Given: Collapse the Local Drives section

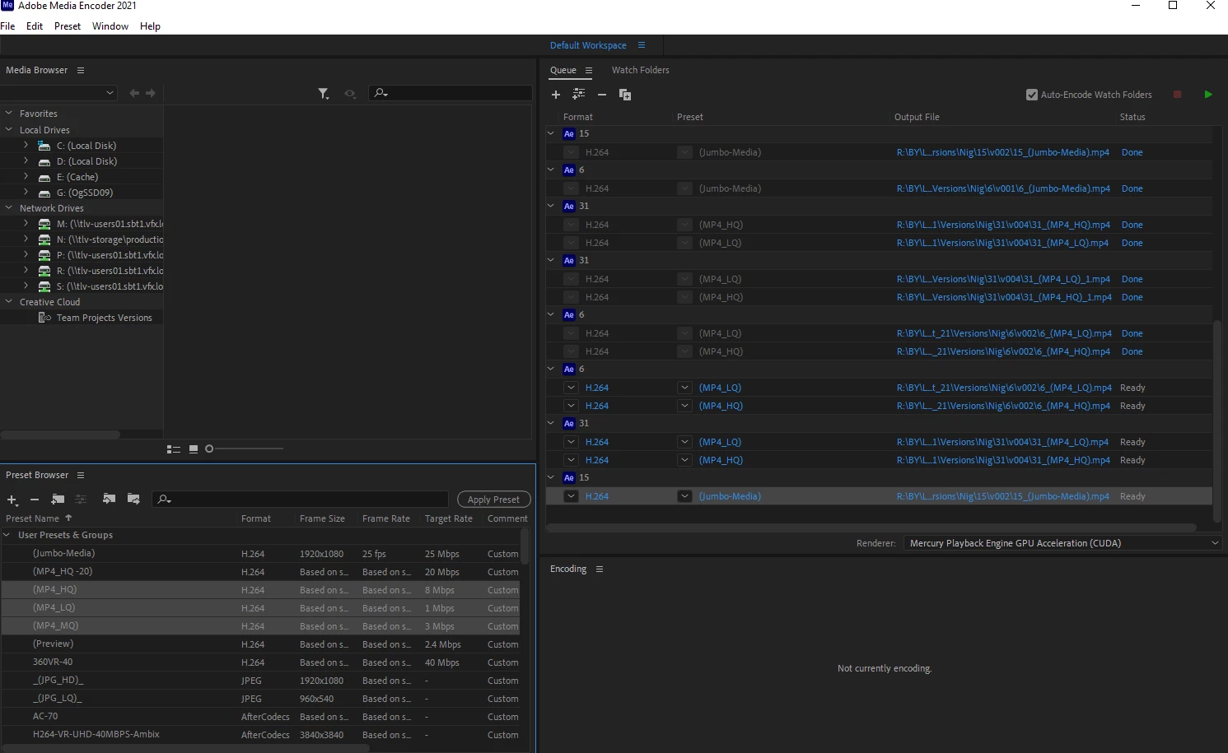Looking at the screenshot, I should pyautogui.click(x=9, y=130).
